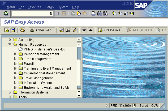Open the system info list beside PRD (1) (300)
This screenshot has height=111, width=168.
[134, 105]
